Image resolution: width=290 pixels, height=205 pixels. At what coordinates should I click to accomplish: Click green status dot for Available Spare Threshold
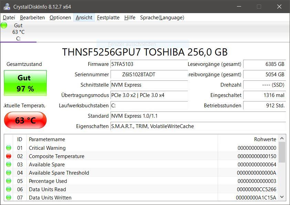(x=9, y=173)
